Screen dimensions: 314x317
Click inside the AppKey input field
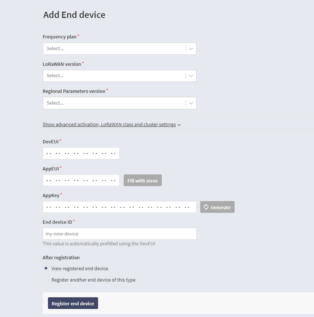tap(119, 207)
